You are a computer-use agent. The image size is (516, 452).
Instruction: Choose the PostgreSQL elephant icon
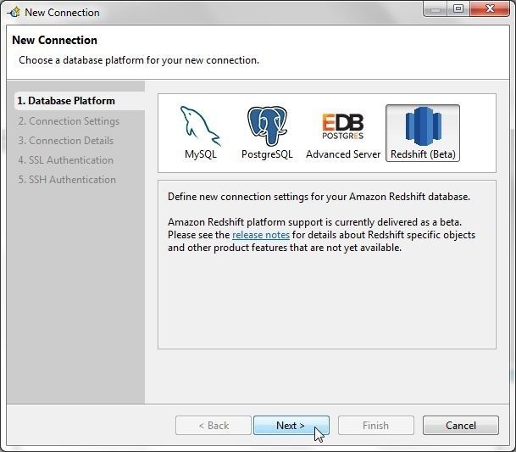[267, 126]
